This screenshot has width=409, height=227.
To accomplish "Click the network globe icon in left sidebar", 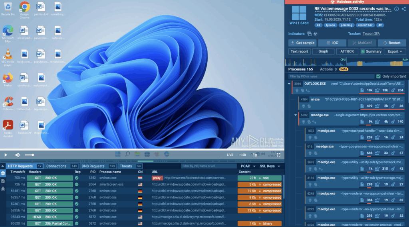I will pos(3,173).
